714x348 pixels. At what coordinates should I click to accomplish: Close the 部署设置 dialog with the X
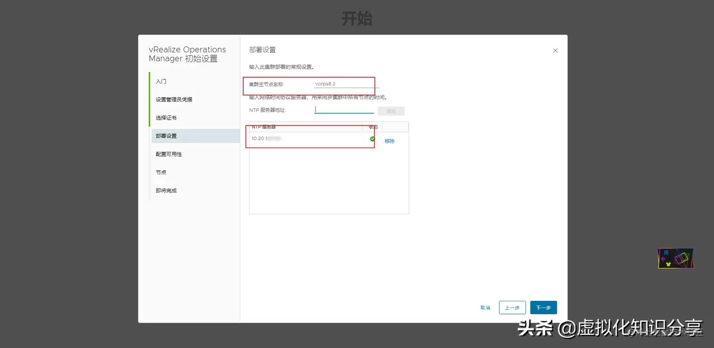[555, 50]
